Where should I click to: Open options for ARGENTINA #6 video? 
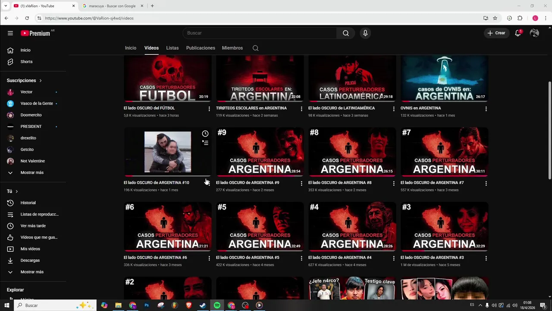pyautogui.click(x=209, y=258)
